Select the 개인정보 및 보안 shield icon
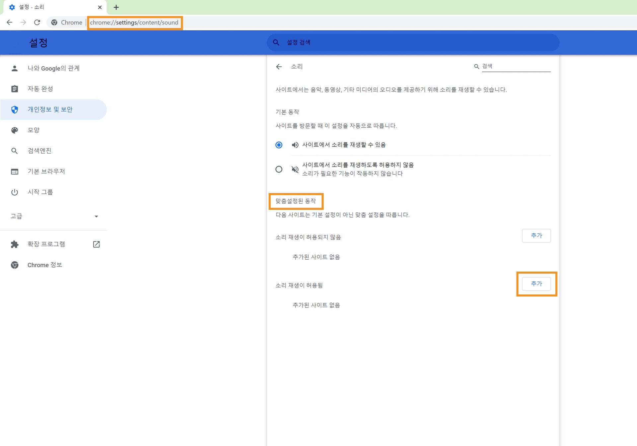Image resolution: width=637 pixels, height=446 pixels. tap(15, 109)
